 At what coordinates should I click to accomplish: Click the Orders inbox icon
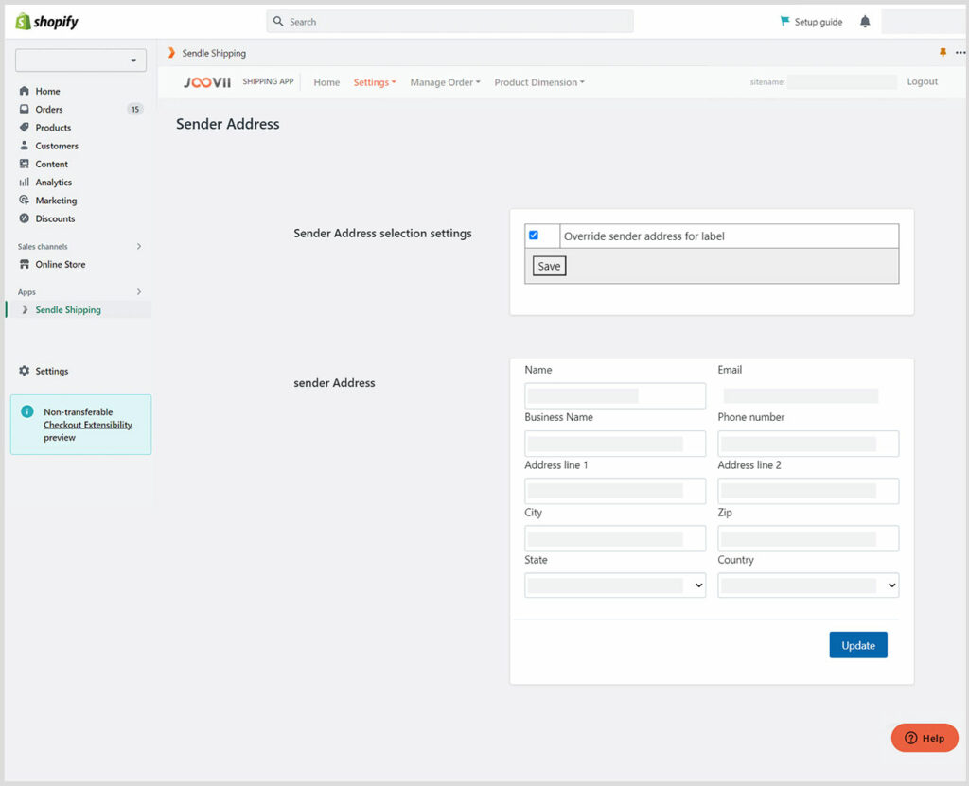tap(24, 109)
